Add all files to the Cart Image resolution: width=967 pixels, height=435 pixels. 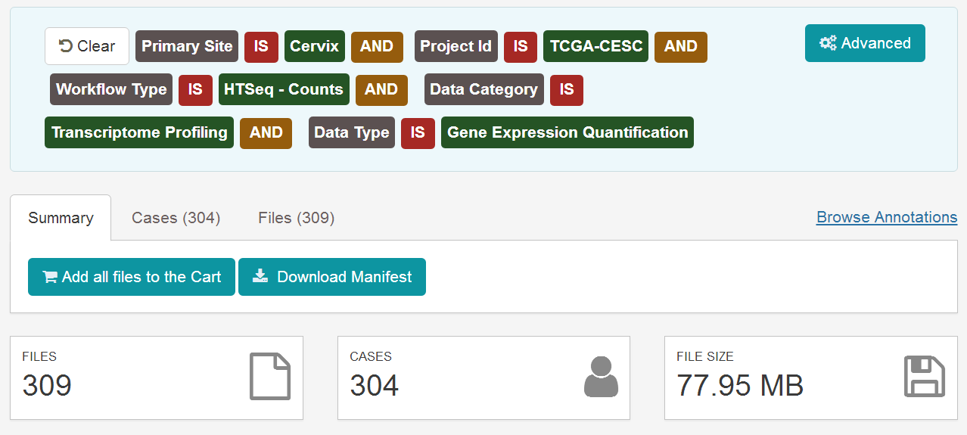(132, 277)
